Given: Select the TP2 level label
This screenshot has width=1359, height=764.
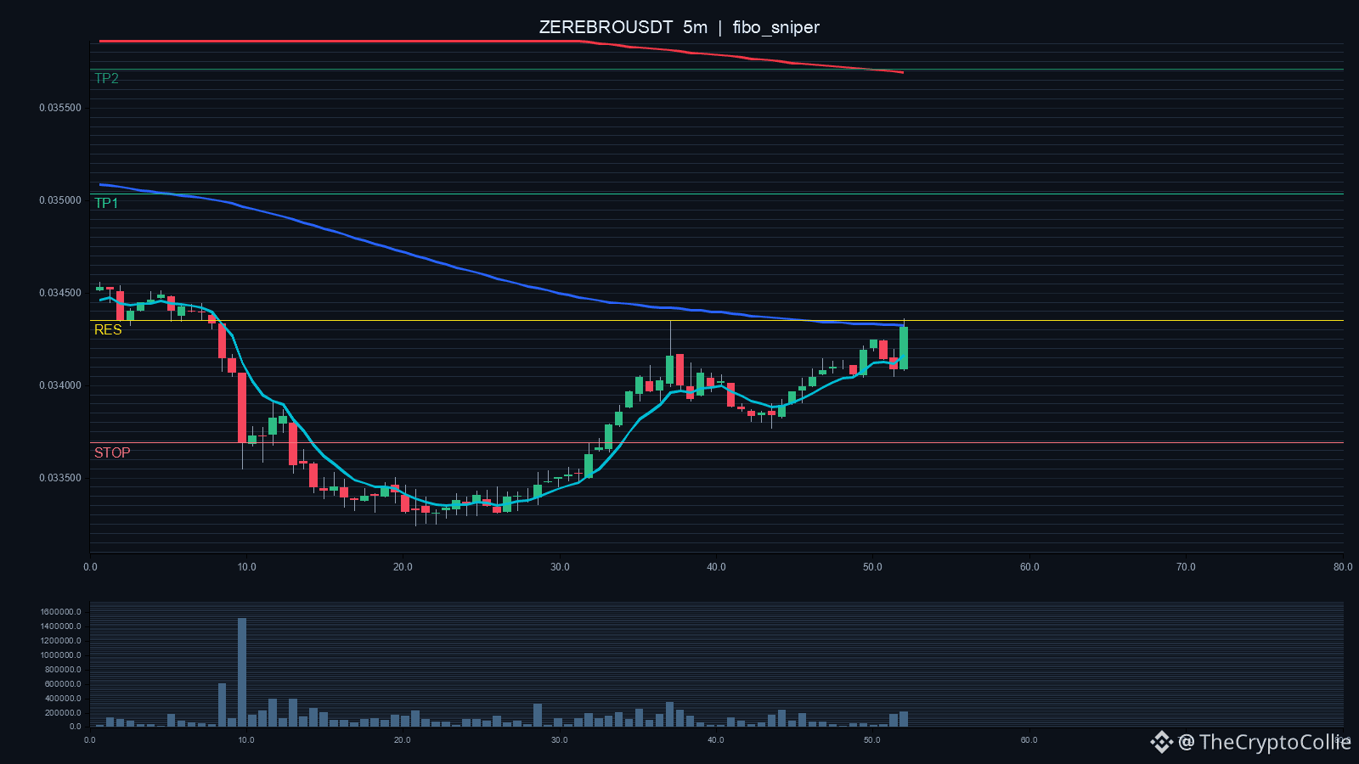Looking at the screenshot, I should 106,78.
